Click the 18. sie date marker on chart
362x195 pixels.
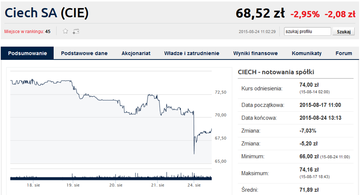point(33,185)
